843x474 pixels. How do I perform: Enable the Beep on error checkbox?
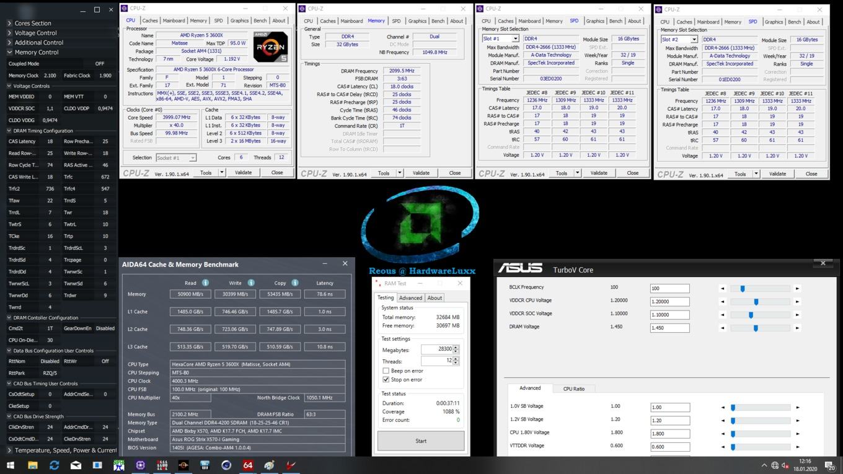click(x=386, y=371)
